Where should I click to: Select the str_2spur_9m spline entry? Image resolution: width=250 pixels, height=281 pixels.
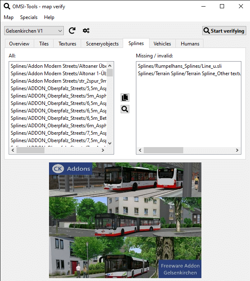click(x=58, y=81)
